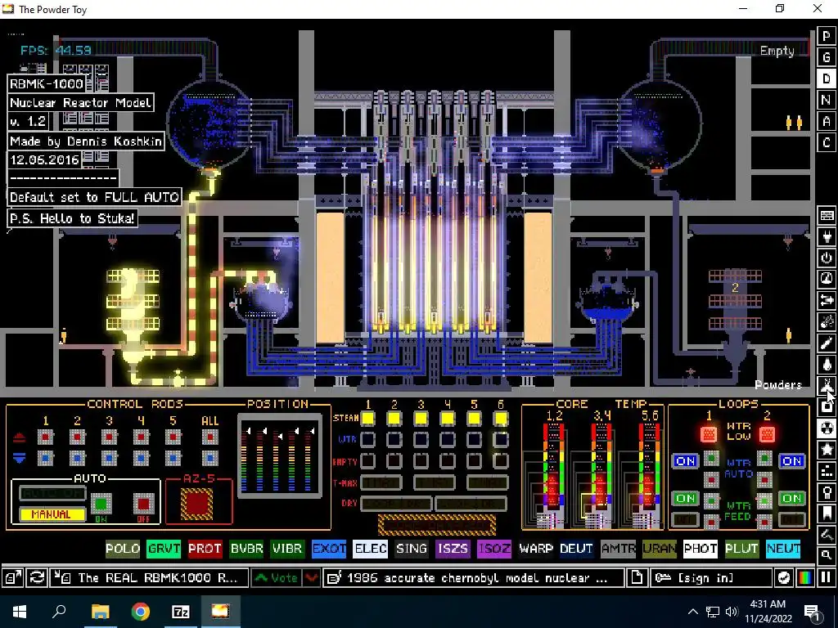838x628 pixels.
Task: Open the Gases element category
Action: pyautogui.click(x=827, y=343)
